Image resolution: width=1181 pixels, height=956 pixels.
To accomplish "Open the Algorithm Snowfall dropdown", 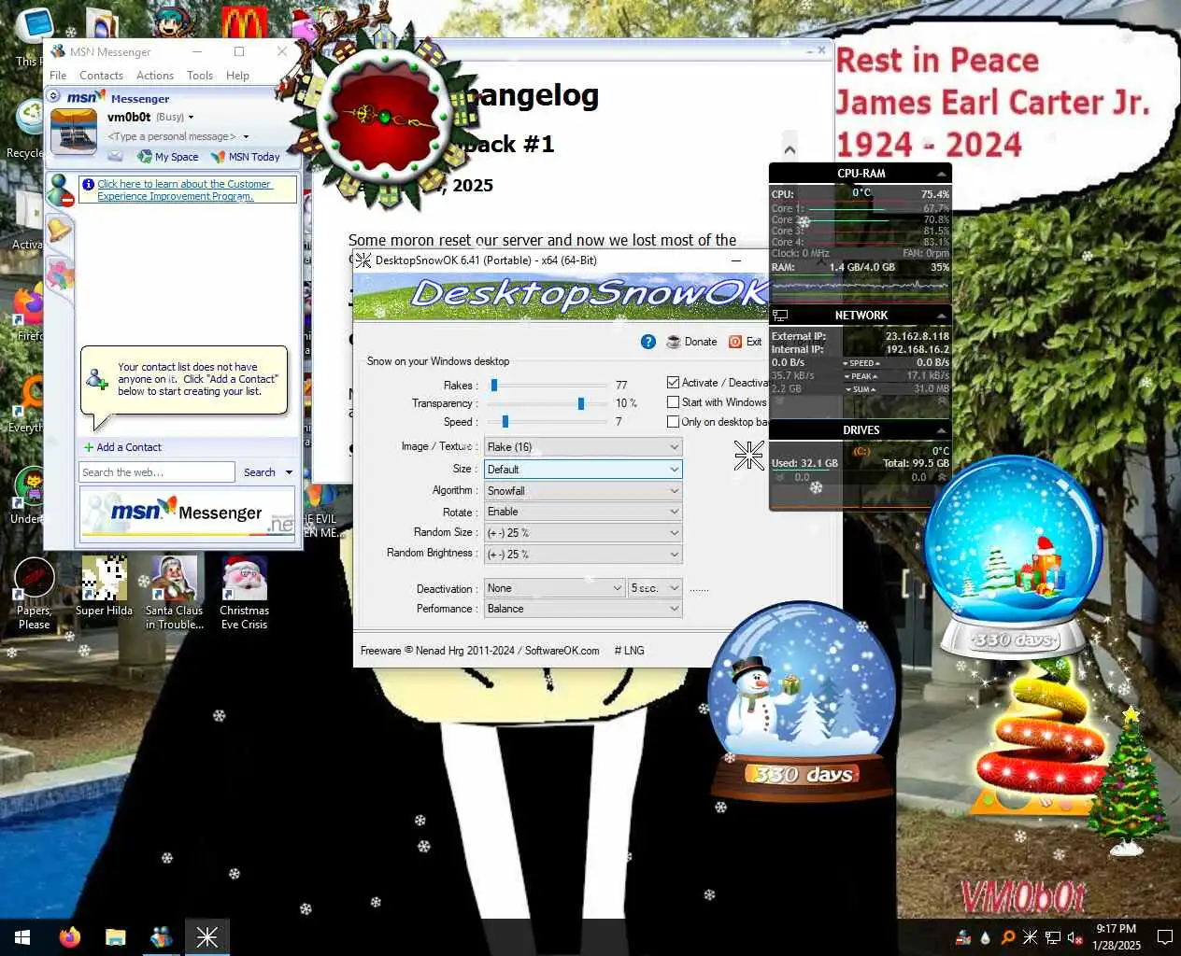I will click(583, 491).
